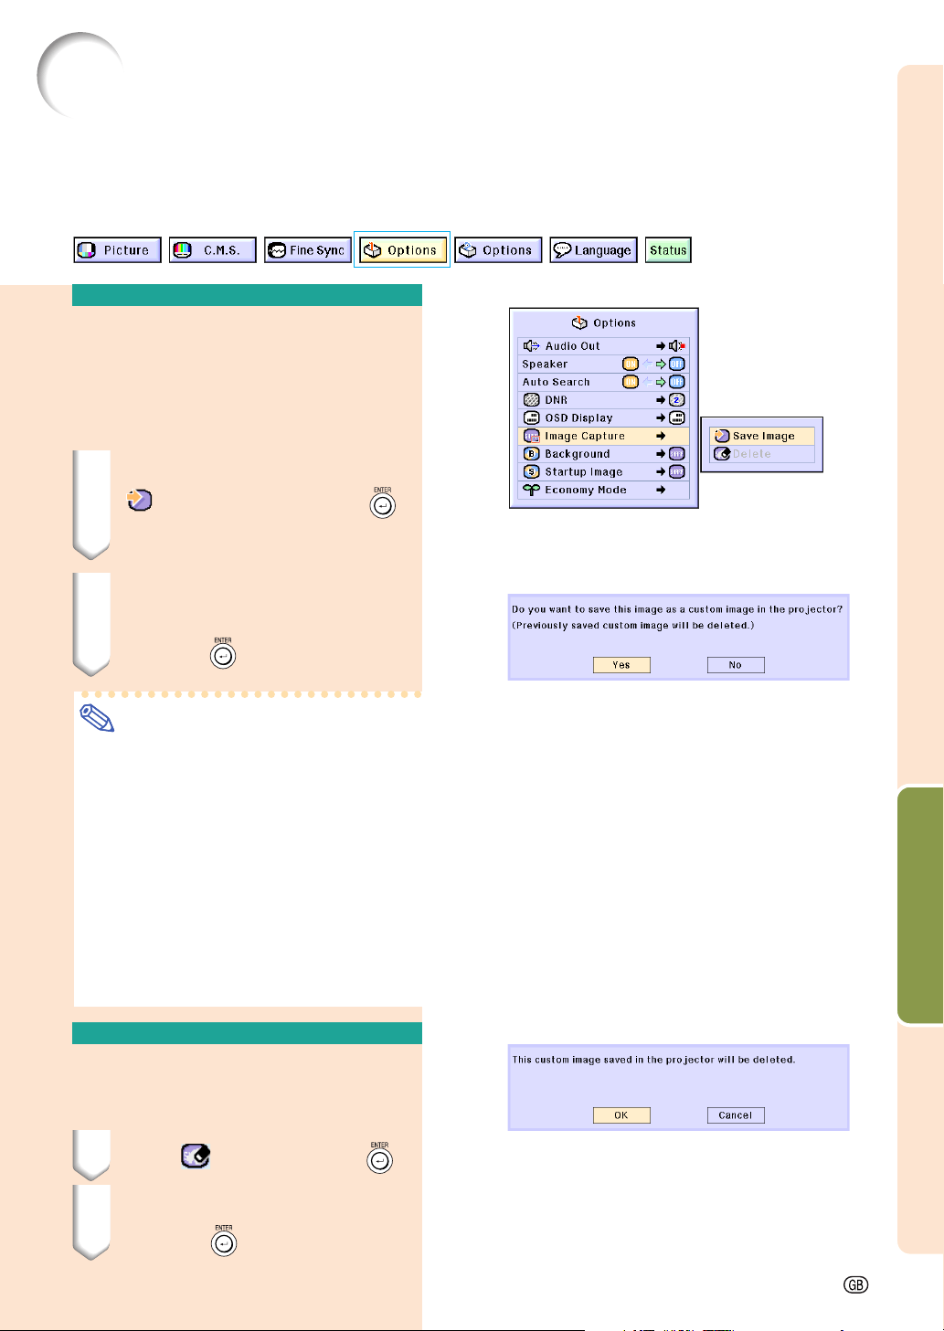Click the Save Image icon in submenu
The image size is (944, 1331).
point(722,436)
